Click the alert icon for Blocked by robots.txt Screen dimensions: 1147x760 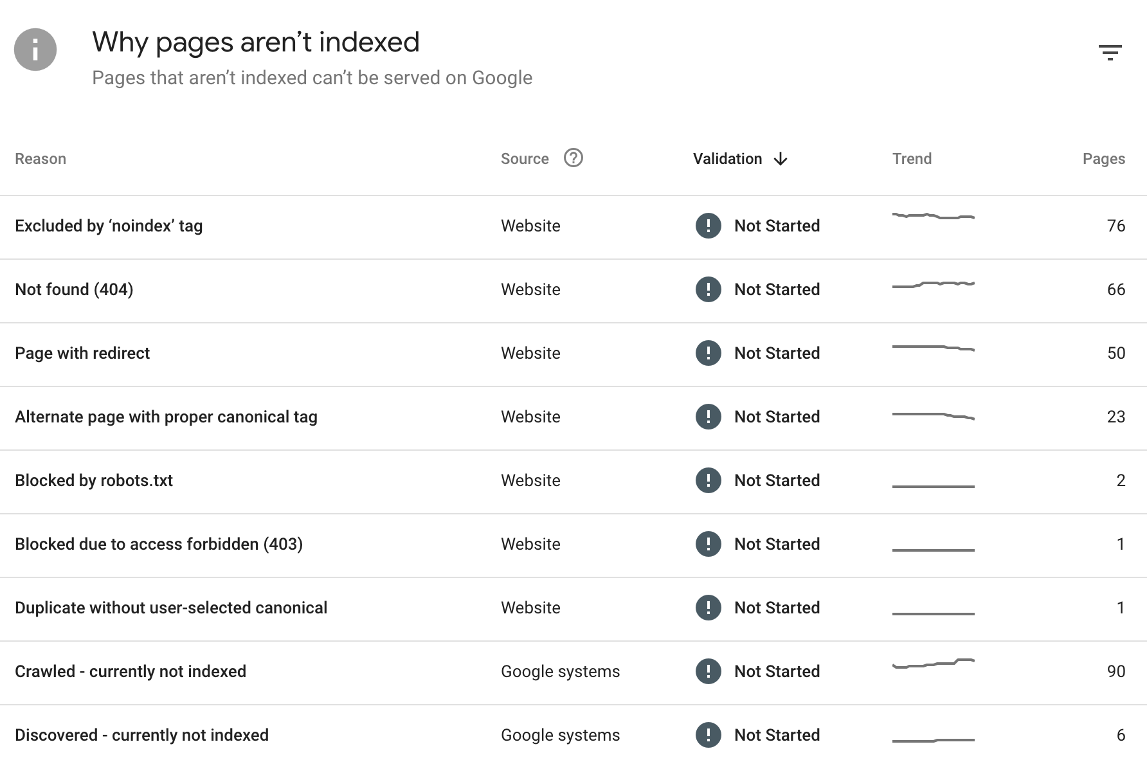(708, 480)
